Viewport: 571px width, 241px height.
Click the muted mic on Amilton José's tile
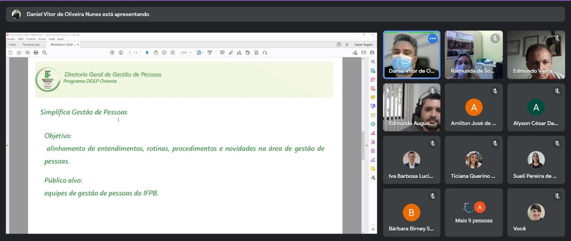(x=495, y=91)
